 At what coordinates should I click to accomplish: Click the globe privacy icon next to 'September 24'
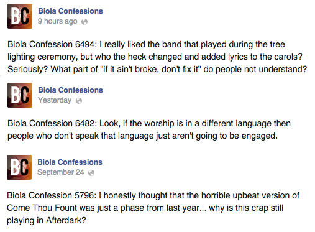point(91,173)
